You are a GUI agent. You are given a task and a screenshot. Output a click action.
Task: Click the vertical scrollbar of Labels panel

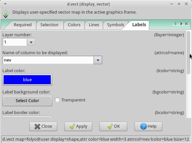point(188,53)
